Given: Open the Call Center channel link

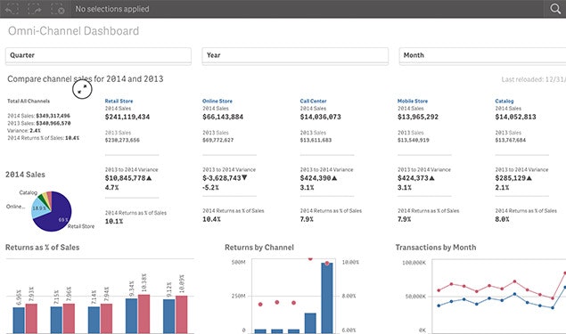Looking at the screenshot, I should [x=314, y=101].
